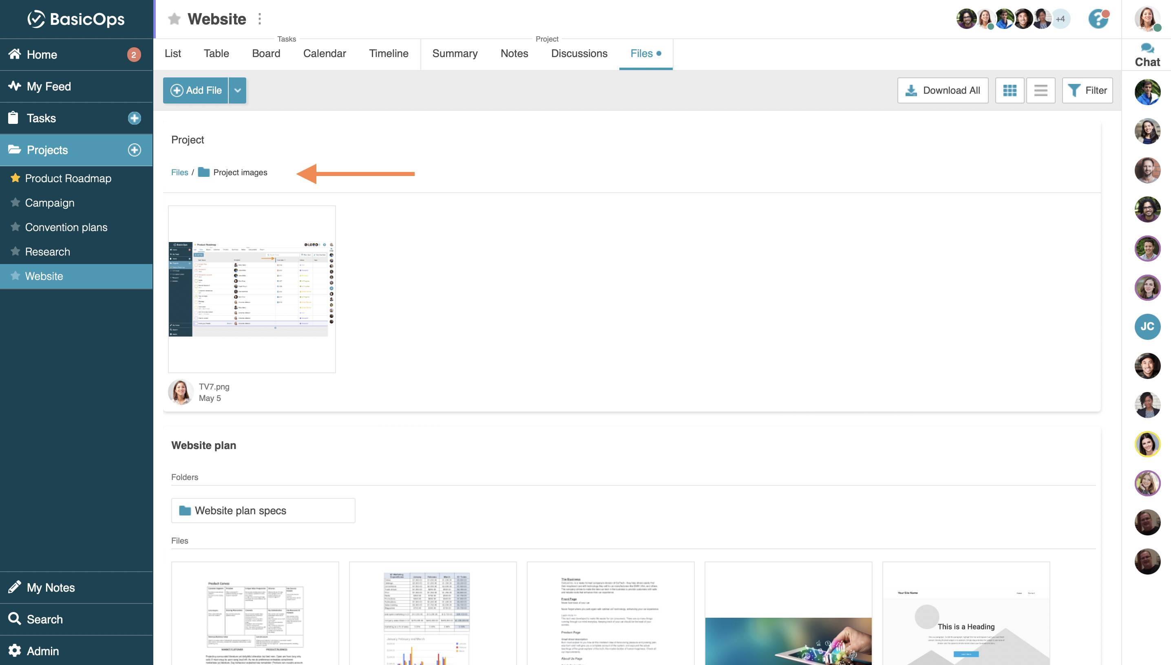Open the 'This is a Heading' thumbnail
The width and height of the screenshot is (1171, 665).
(x=966, y=613)
